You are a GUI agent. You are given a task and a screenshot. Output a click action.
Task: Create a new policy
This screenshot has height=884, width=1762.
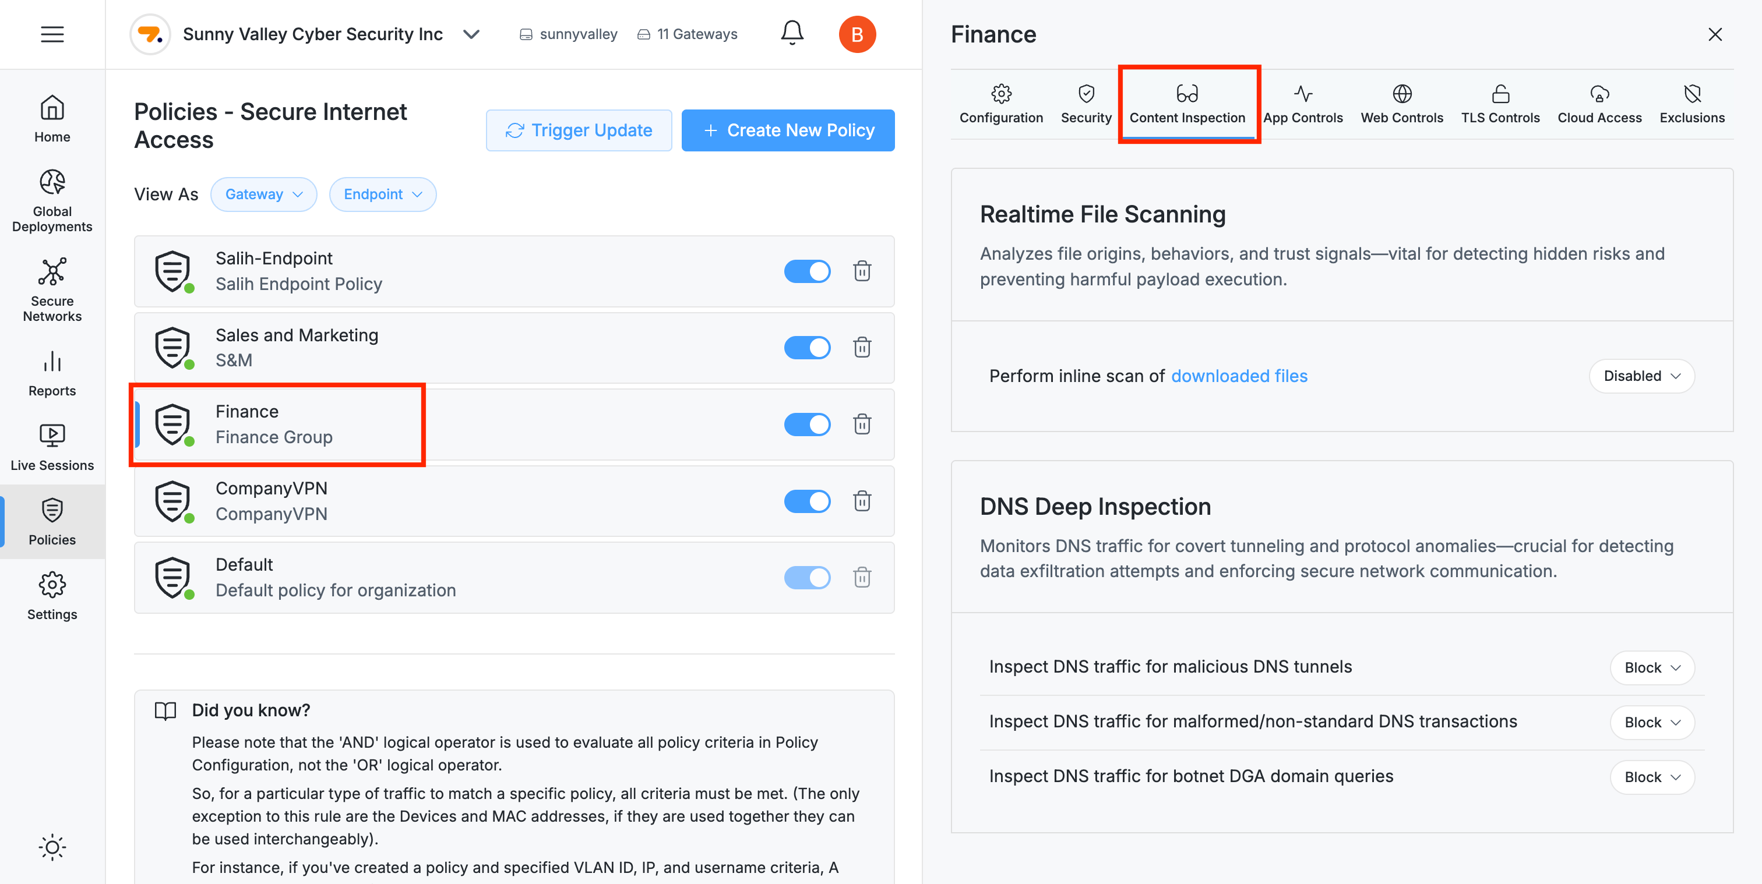point(788,130)
